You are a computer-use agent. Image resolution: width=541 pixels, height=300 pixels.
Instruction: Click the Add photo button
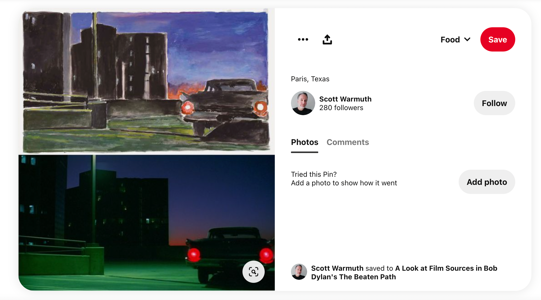(487, 182)
